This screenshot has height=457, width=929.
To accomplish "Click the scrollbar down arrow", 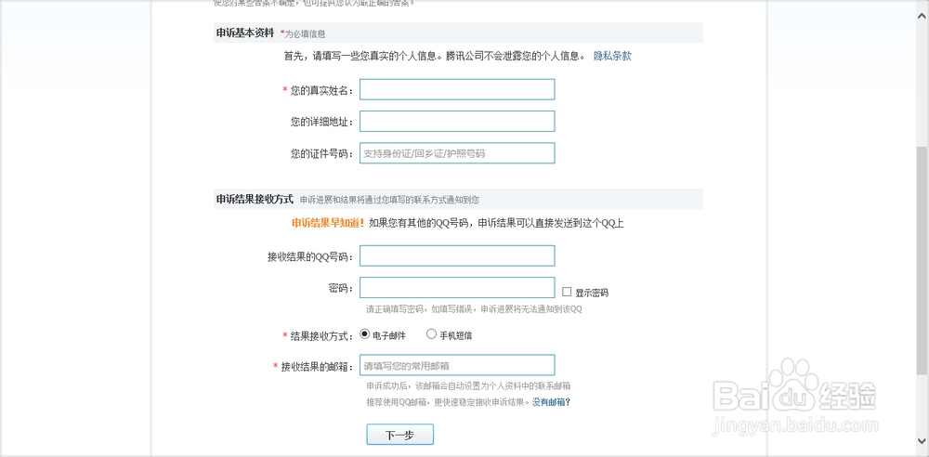I will coord(922,440).
